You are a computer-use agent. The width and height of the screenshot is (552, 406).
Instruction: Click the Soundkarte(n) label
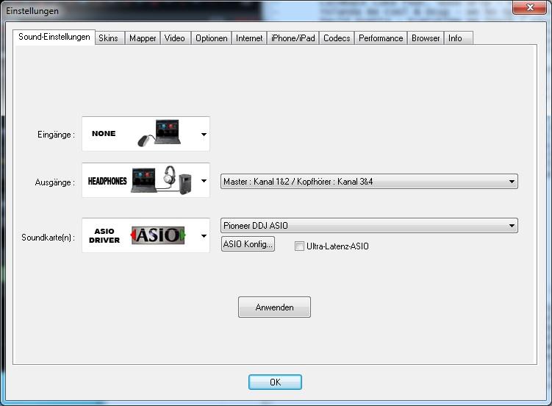pos(49,238)
